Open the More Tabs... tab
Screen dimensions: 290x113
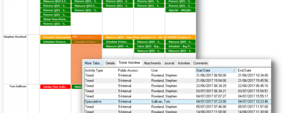coord(93,63)
